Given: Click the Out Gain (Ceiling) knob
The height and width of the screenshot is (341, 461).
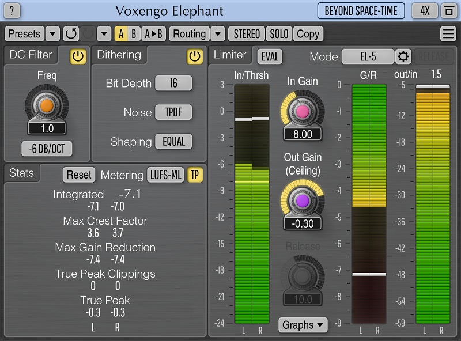Looking at the screenshot, I should click(x=303, y=201).
